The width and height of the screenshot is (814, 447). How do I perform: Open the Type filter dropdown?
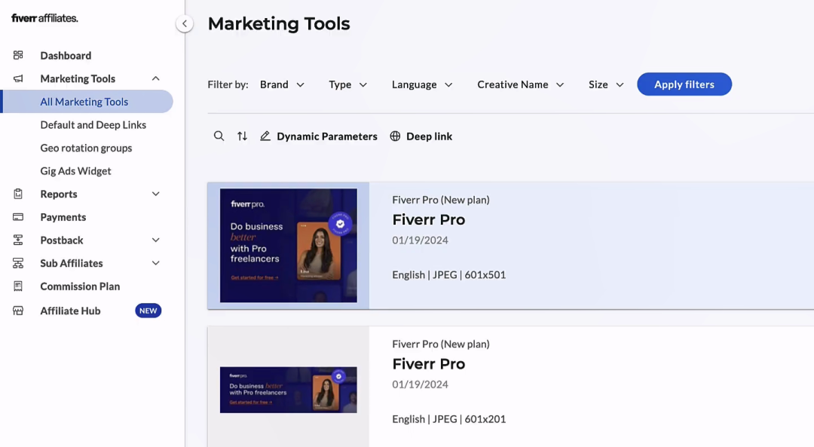[347, 84]
